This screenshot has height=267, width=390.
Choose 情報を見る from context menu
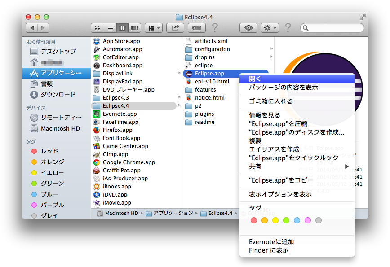[x=297, y=115]
